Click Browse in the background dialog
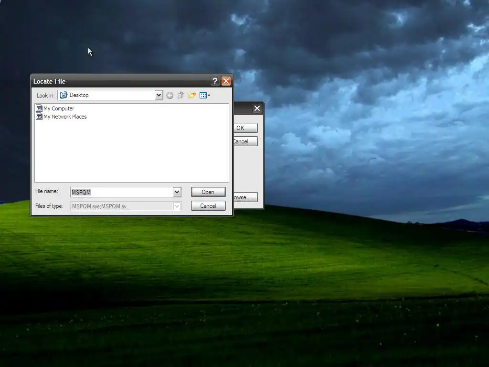Viewport: 489px width, 367px height. coord(245,197)
